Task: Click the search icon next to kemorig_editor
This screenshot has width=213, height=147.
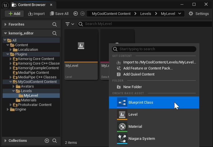Action: point(55,33)
